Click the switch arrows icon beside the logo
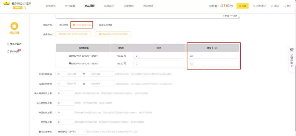The height and width of the screenshot is (136, 296). click(25, 8)
